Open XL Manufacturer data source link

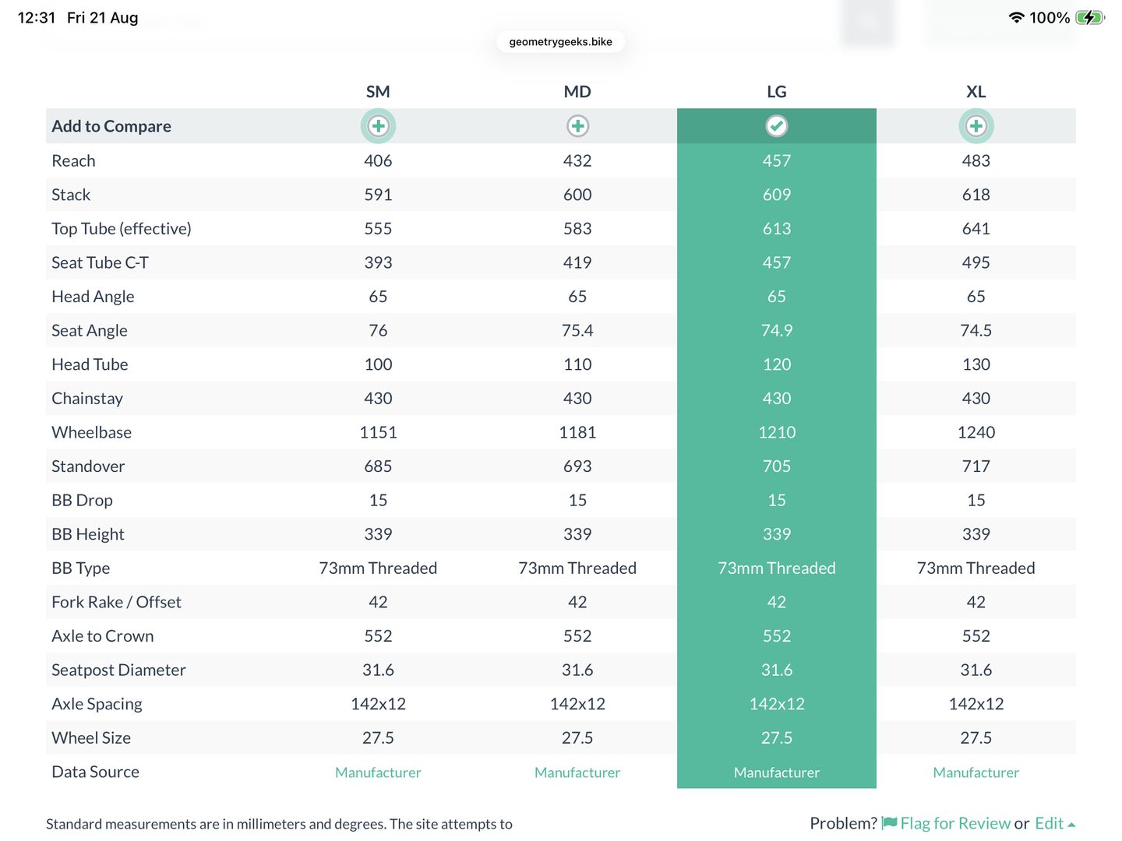pyautogui.click(x=976, y=772)
